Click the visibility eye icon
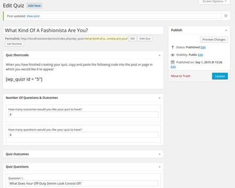Viewport: 235px width, 188px height. (x=172, y=55)
